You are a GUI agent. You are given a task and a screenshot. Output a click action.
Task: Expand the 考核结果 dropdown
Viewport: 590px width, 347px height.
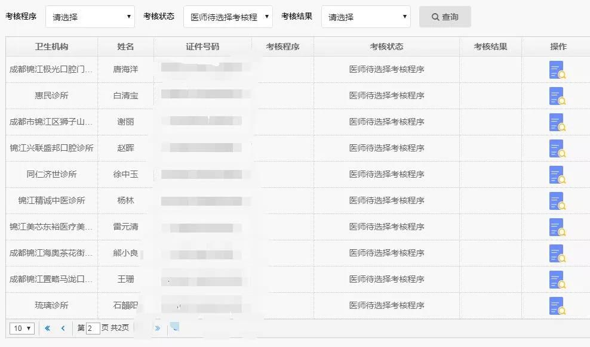pos(365,17)
